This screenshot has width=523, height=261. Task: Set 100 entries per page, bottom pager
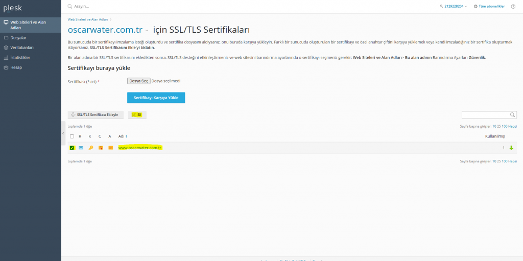pyautogui.click(x=504, y=161)
